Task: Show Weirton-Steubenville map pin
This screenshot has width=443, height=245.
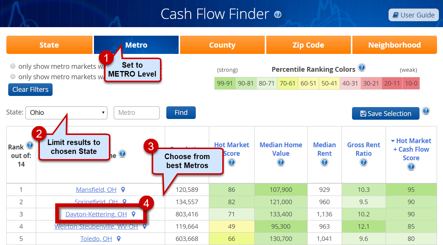Action: click(x=144, y=226)
